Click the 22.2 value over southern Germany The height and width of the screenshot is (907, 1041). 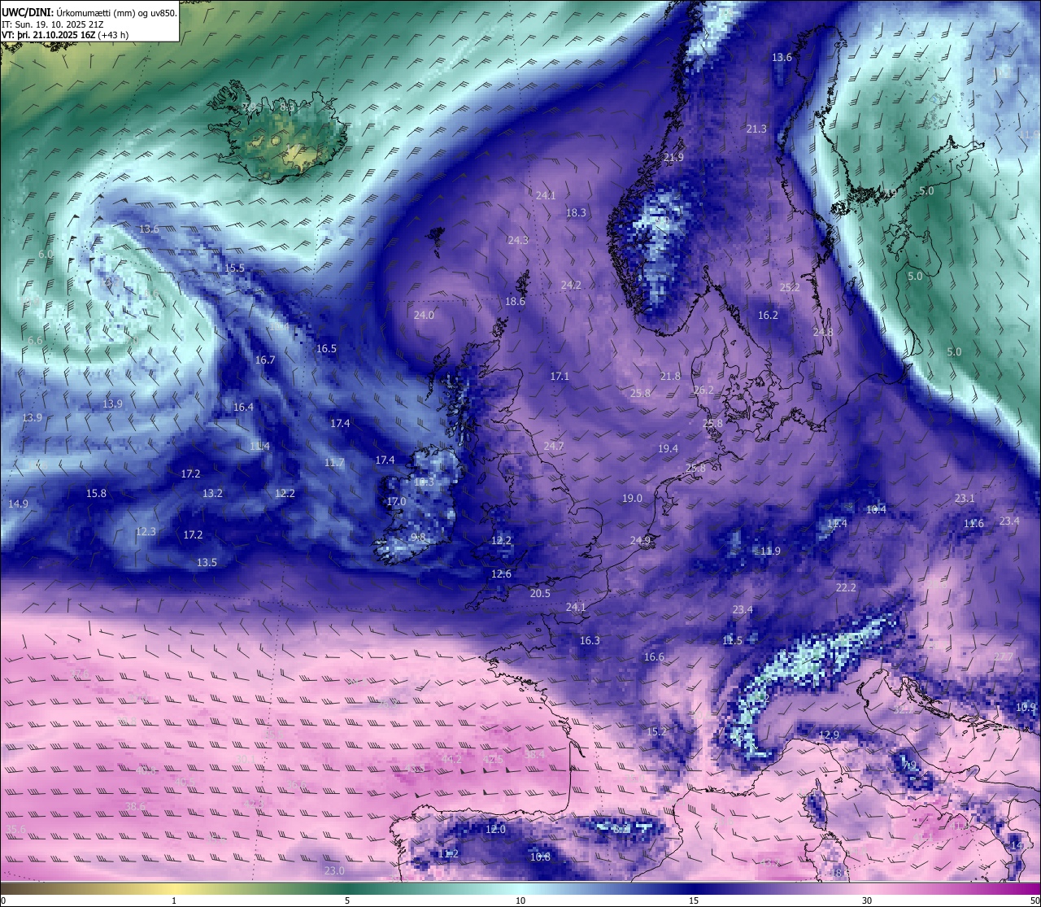846,587
